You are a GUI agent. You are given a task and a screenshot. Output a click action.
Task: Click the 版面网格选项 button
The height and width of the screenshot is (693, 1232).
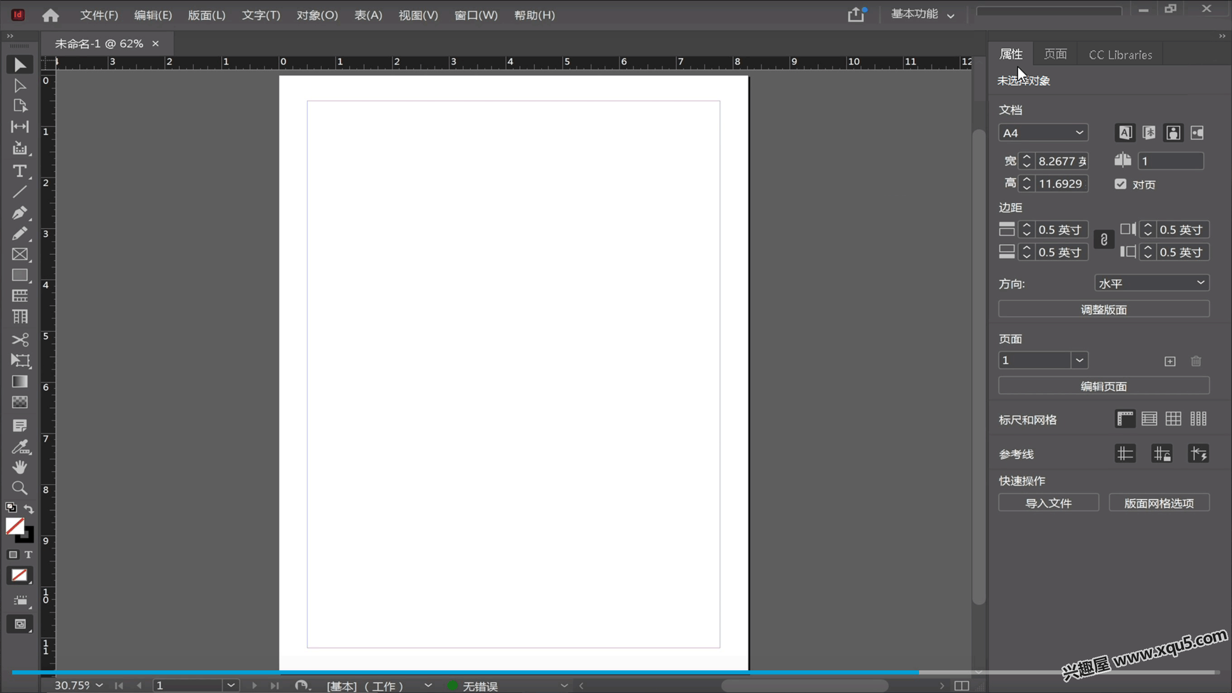pos(1159,502)
